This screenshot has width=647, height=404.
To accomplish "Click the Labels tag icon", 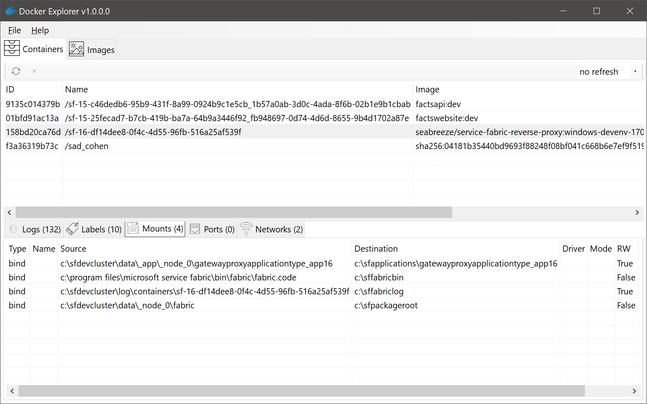I will click(x=72, y=229).
